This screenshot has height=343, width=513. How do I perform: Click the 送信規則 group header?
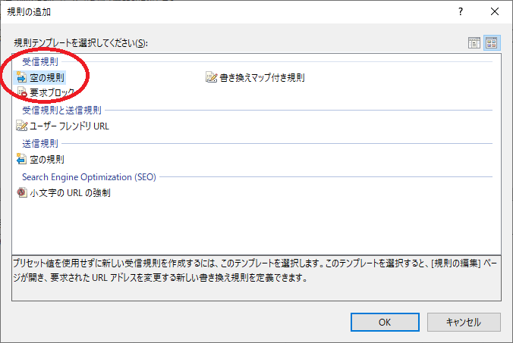40,143
